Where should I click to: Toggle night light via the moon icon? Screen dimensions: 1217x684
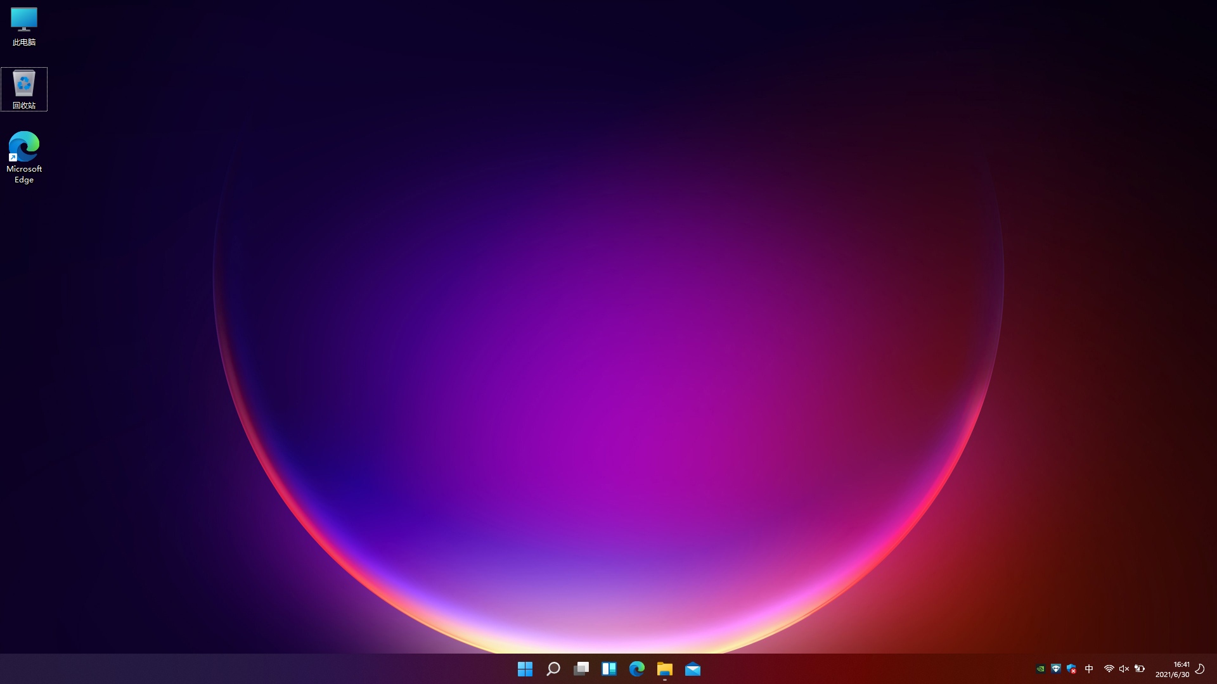point(1198,669)
